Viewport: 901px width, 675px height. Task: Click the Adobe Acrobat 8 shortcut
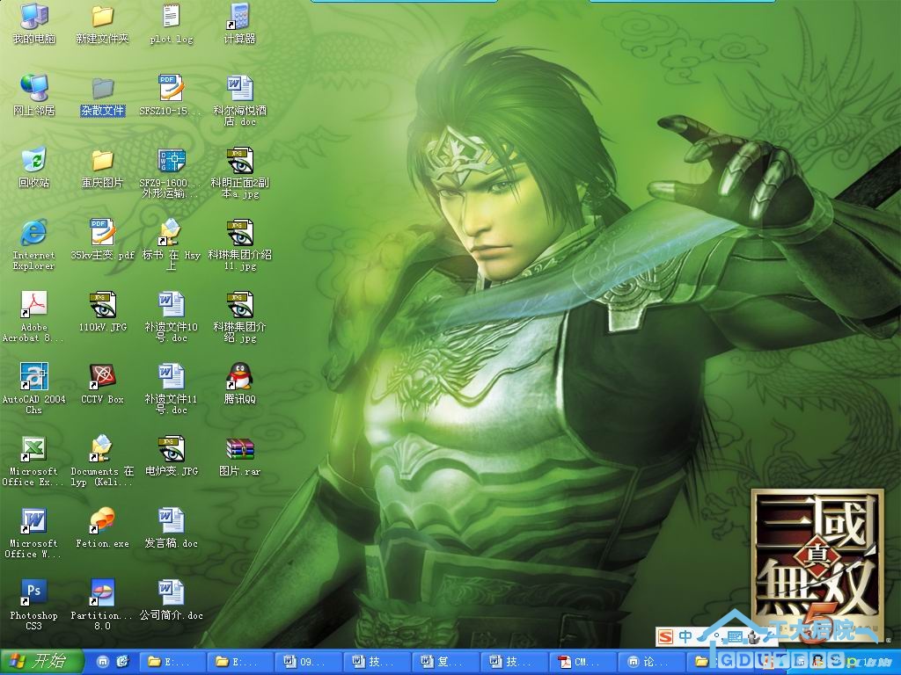pos(33,305)
